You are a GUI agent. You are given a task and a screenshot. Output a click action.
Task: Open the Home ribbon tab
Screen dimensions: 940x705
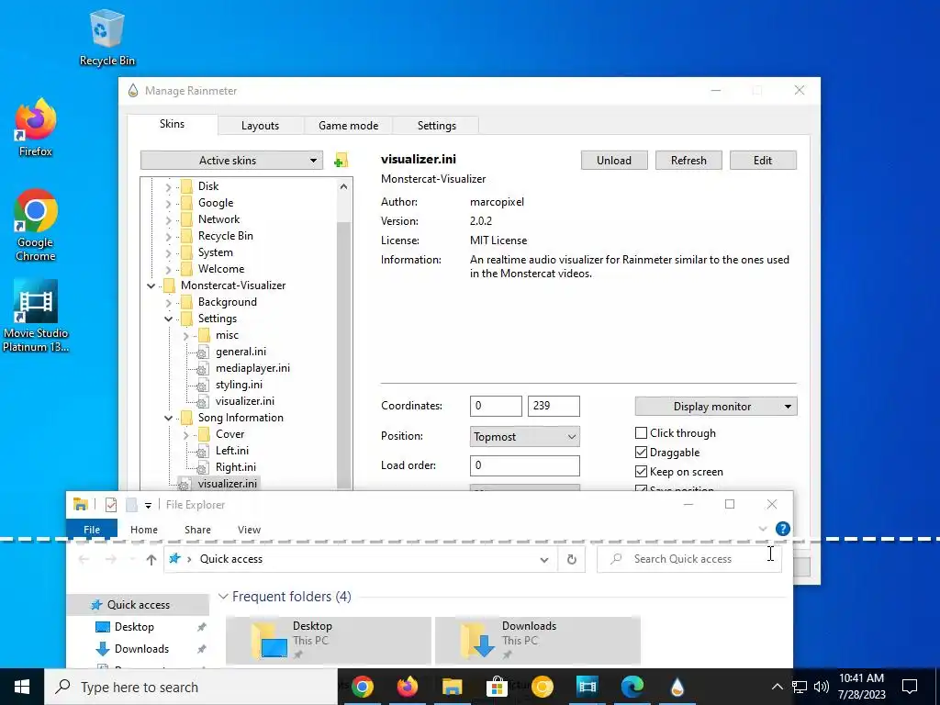click(144, 530)
